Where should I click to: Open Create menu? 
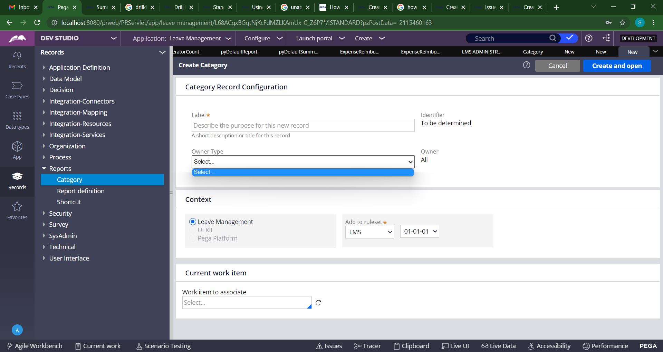(369, 38)
